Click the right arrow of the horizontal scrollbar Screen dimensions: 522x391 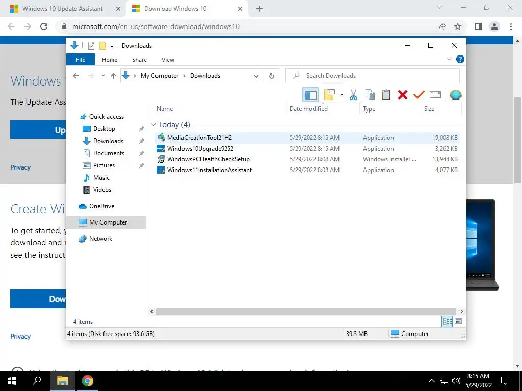(x=461, y=311)
